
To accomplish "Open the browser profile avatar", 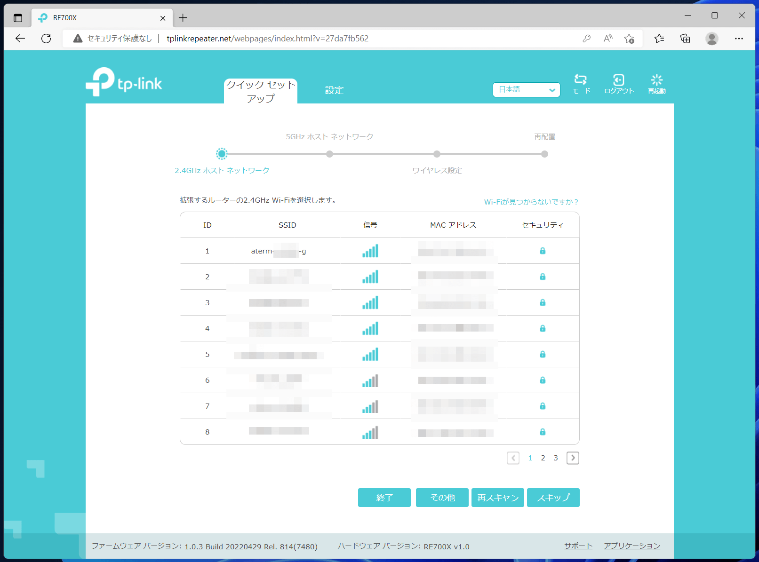I will pyautogui.click(x=712, y=39).
